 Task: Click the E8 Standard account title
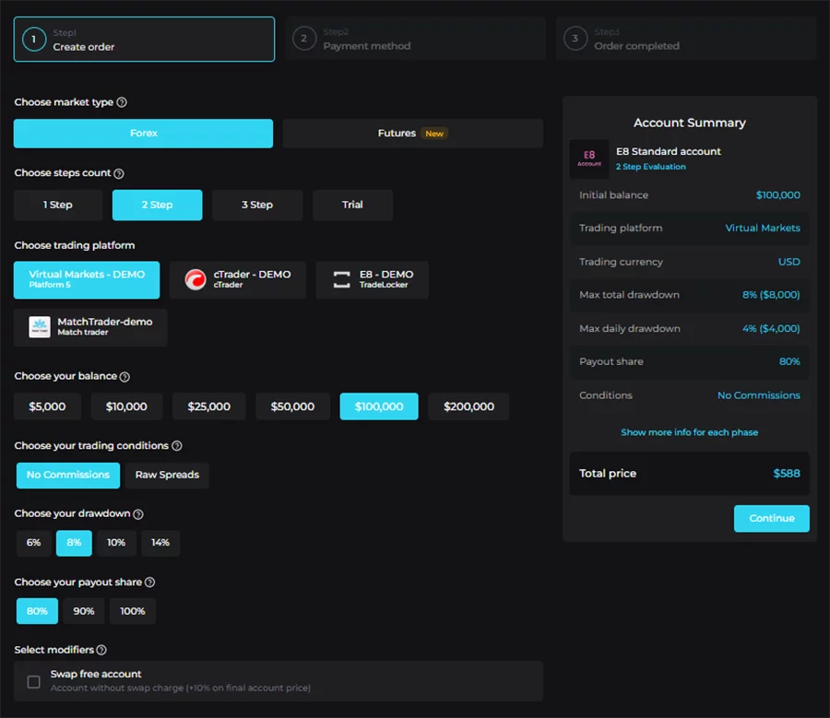[x=668, y=151]
